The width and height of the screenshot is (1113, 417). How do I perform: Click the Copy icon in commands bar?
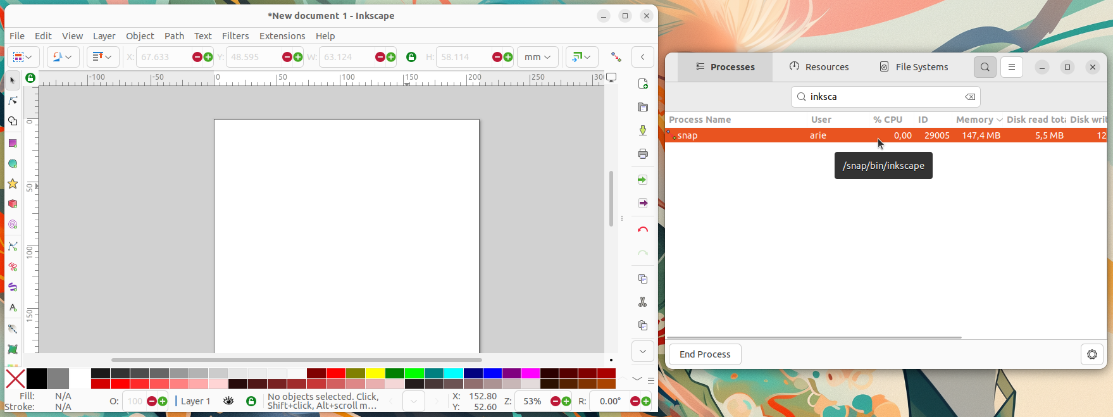tap(643, 278)
